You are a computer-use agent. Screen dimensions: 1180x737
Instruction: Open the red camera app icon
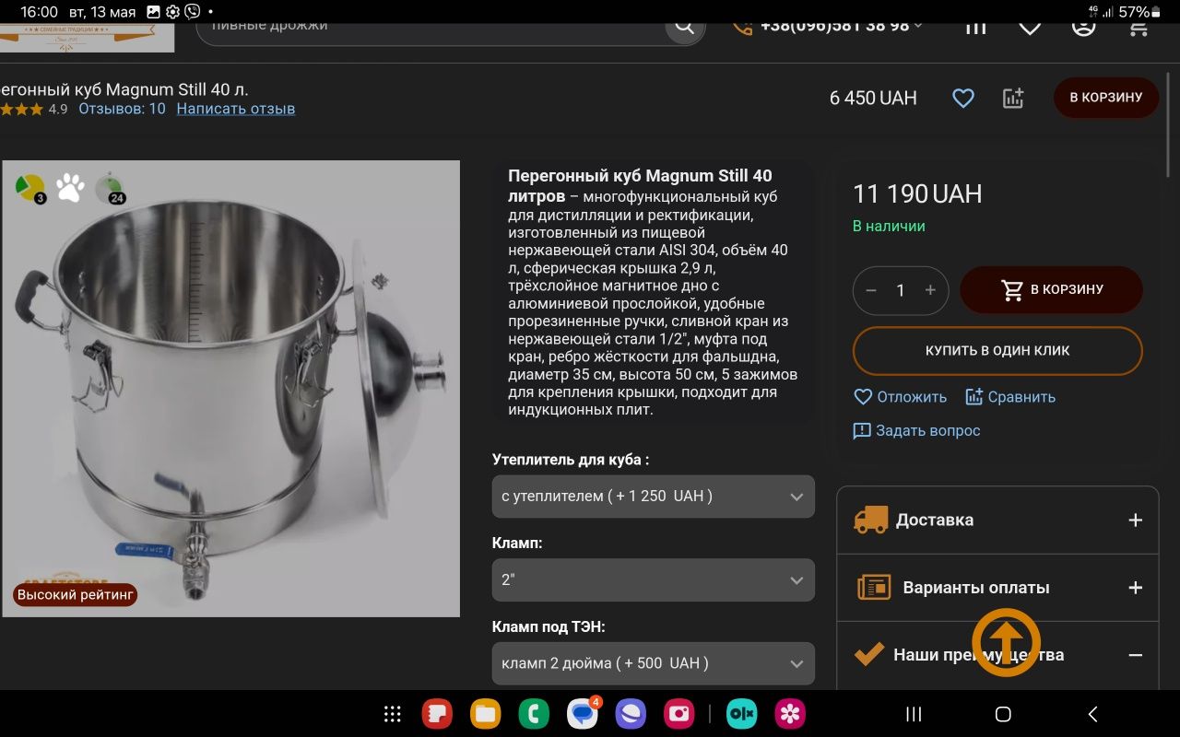coord(679,714)
